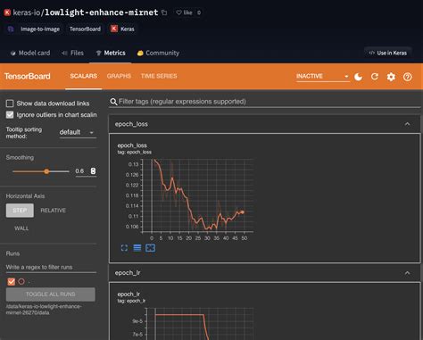Open the INACTIVE plugins dropdown
Screen dimensions: 423x340
click(322, 76)
